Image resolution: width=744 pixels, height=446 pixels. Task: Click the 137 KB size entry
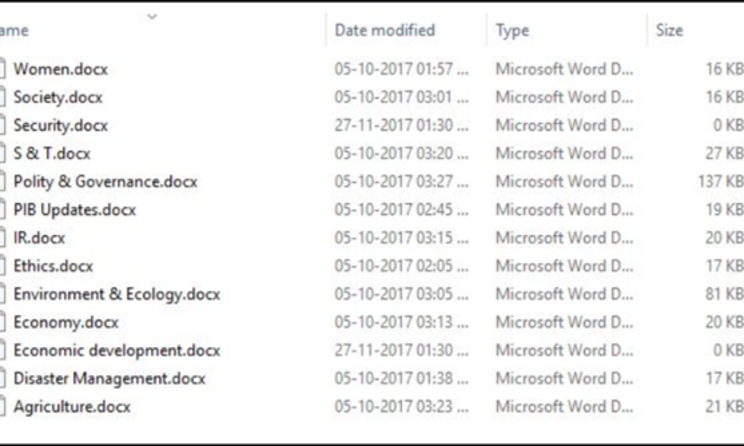point(720,182)
